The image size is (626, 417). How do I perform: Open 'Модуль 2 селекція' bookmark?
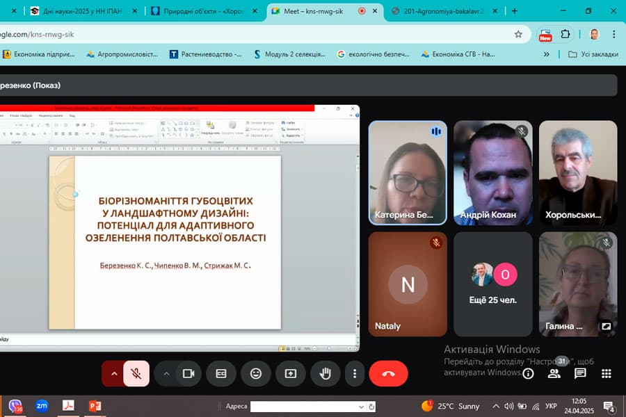pyautogui.click(x=290, y=54)
